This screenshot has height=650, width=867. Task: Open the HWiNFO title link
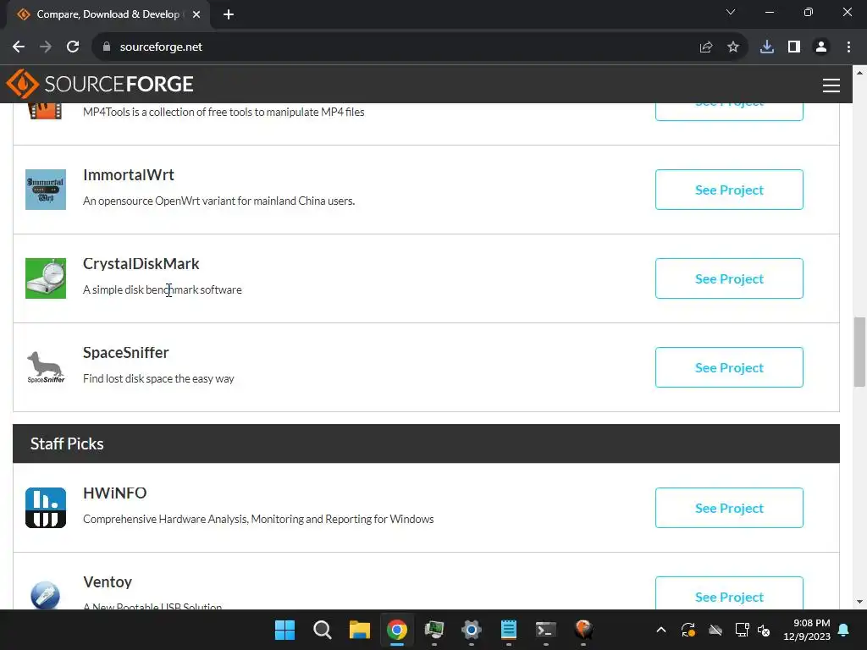[x=114, y=493]
